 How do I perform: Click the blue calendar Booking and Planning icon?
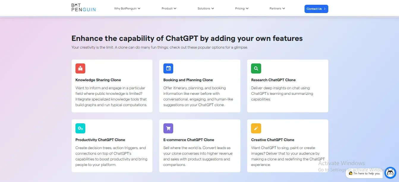tap(168, 68)
